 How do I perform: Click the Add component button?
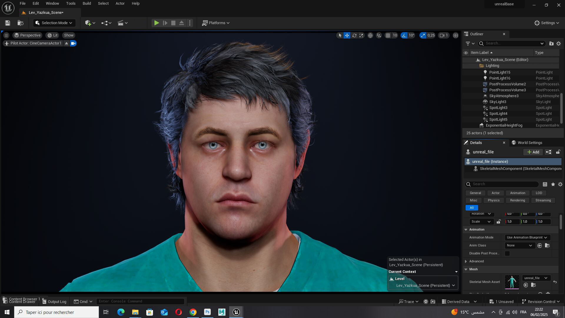tap(533, 152)
